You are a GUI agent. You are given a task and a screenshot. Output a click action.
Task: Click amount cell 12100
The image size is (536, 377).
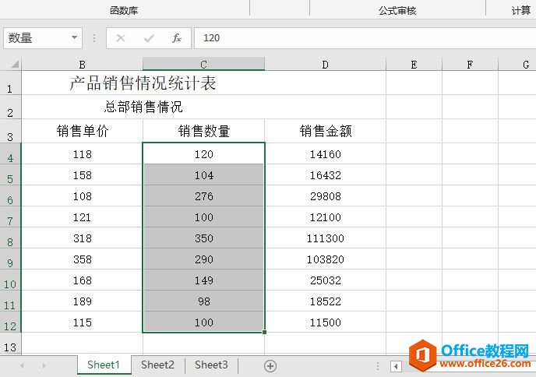pos(325,217)
